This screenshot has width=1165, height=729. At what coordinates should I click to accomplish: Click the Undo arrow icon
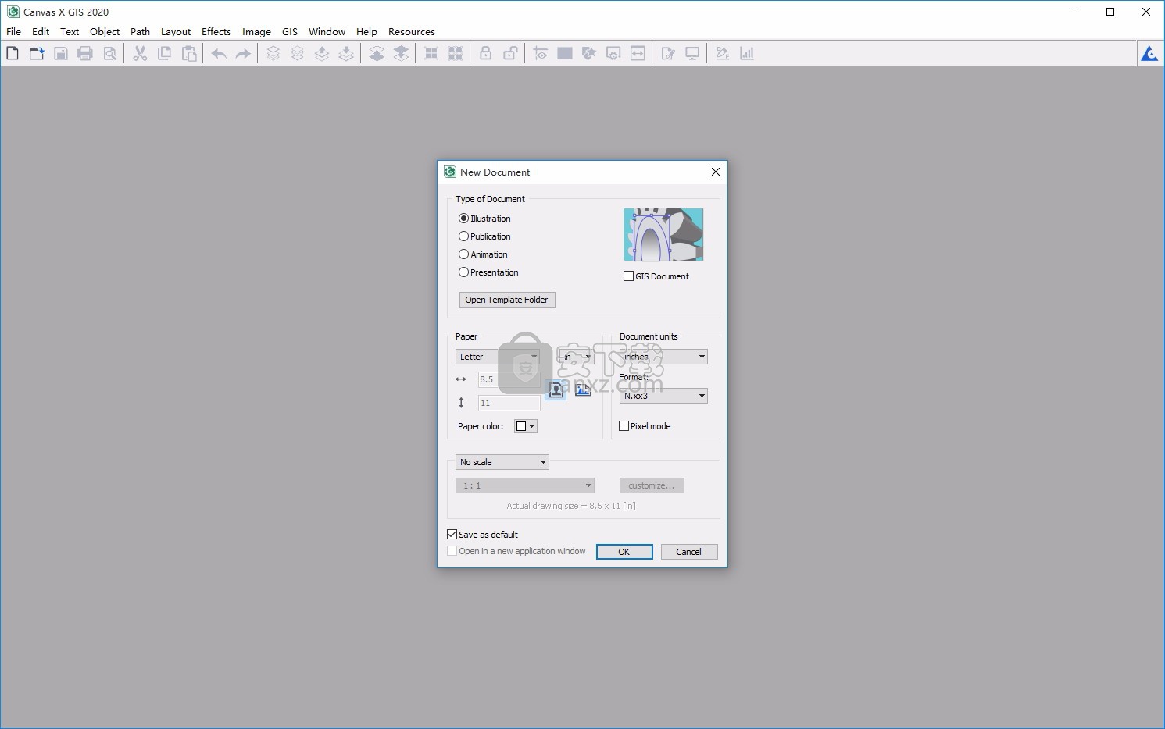219,53
